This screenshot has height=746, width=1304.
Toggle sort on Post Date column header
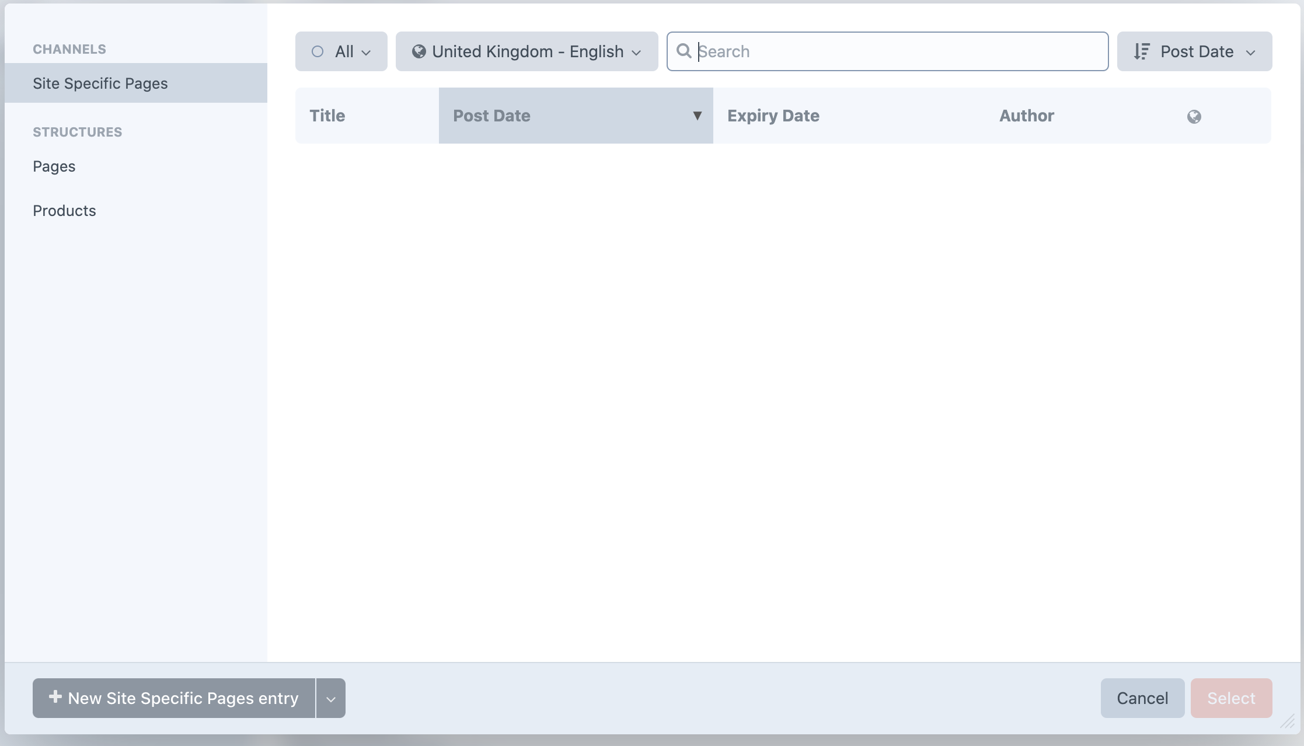(x=576, y=116)
